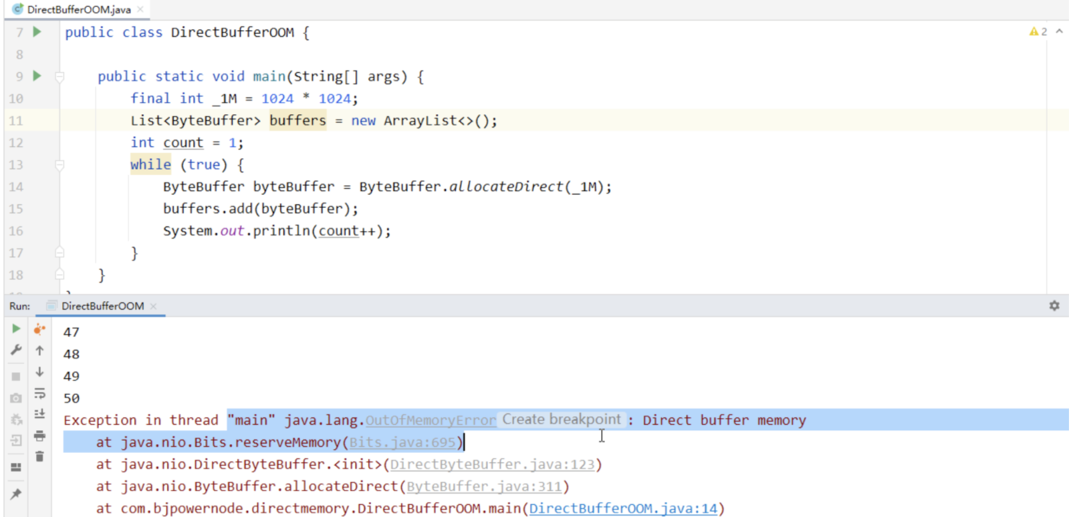Image resolution: width=1083 pixels, height=517 pixels.
Task: Rerun DirectBufferOOM with green play button
Action: click(x=16, y=329)
